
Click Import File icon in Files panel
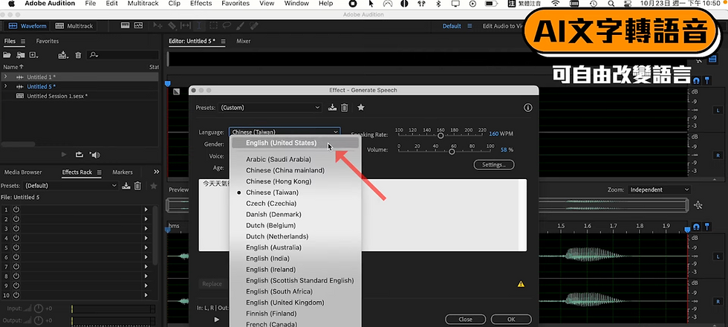click(21, 55)
